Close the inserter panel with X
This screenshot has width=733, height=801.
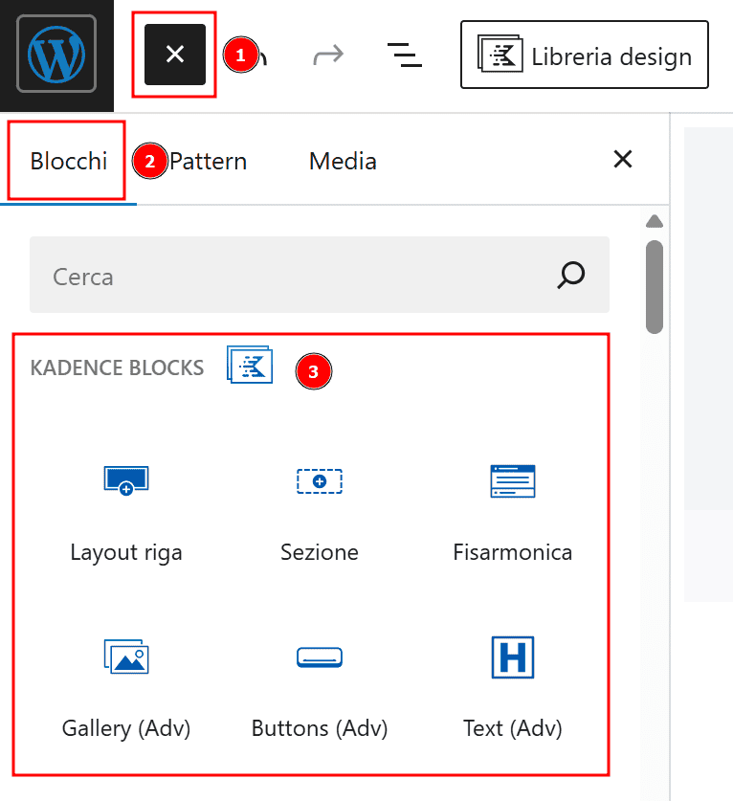click(x=623, y=160)
